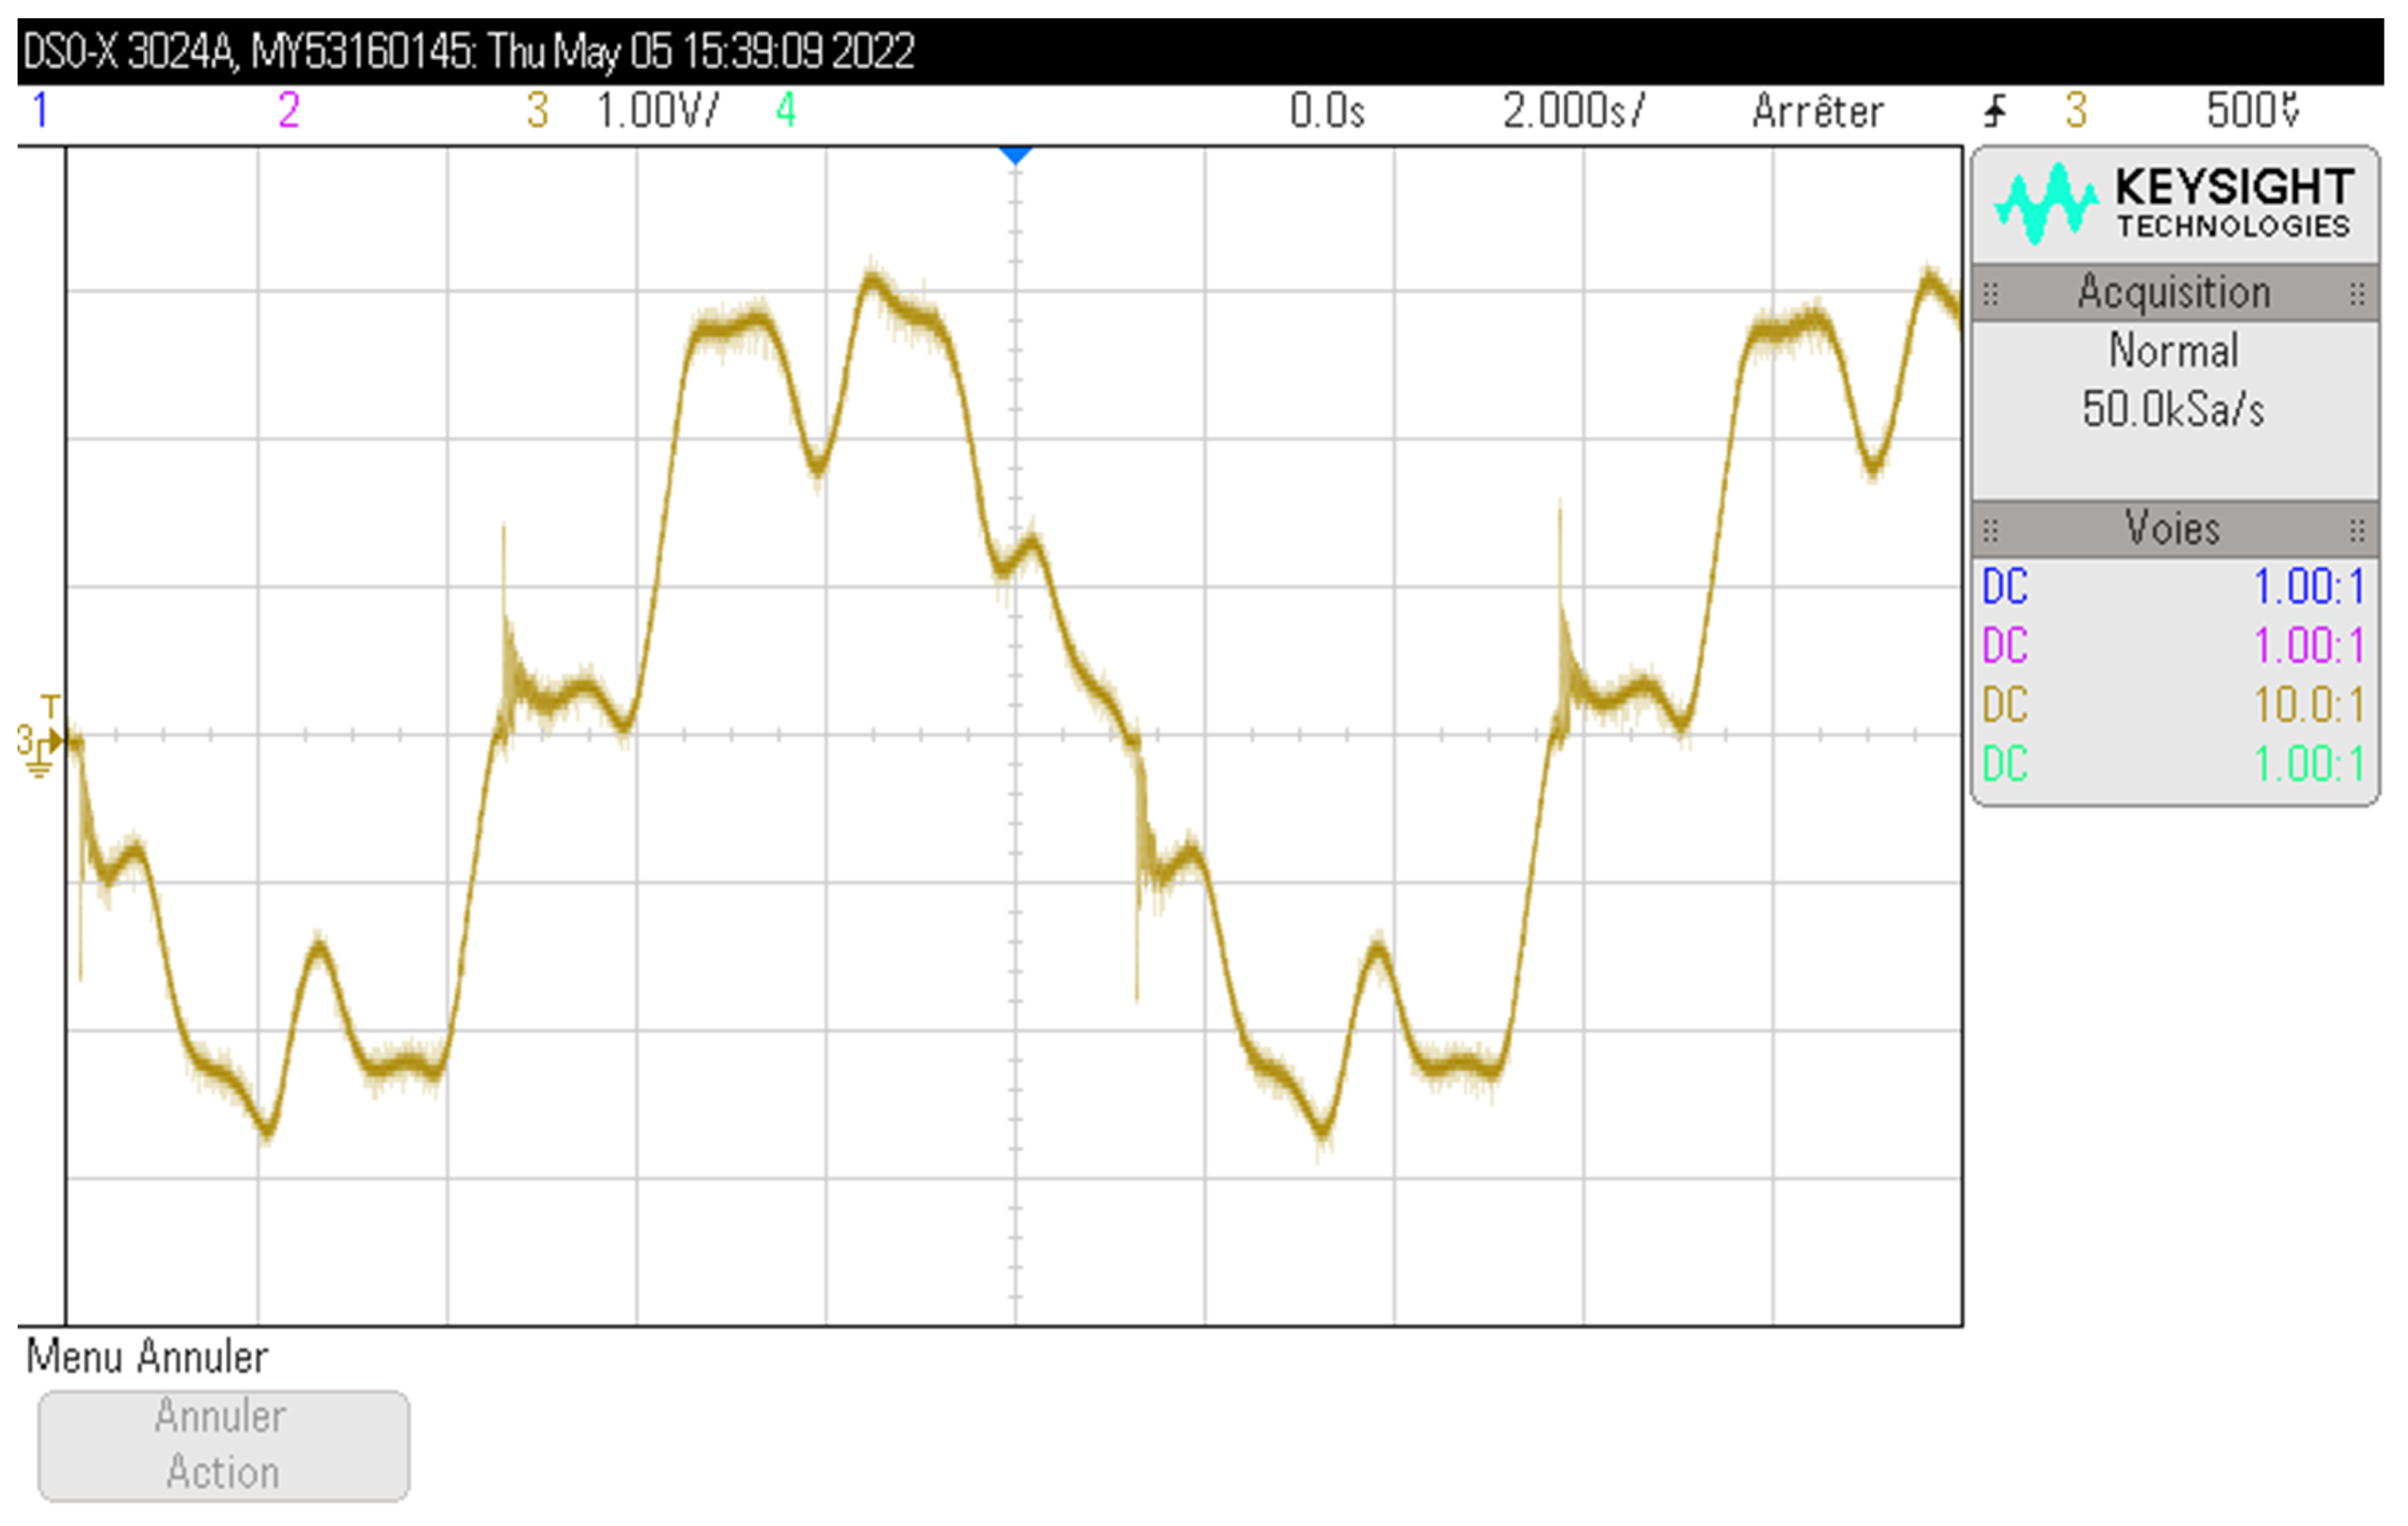Click grip dots left of Voies header
The image size is (2408, 1526).
pyautogui.click(x=1990, y=530)
